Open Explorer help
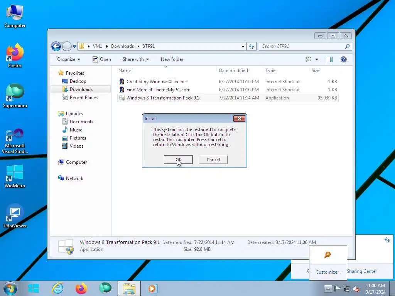Image resolution: width=395 pixels, height=296 pixels. click(x=344, y=59)
